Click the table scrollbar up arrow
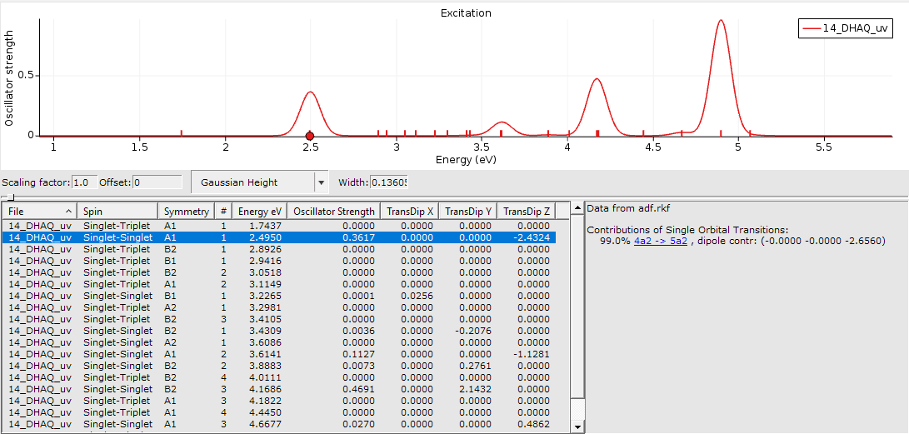Image resolution: width=909 pixels, height=434 pixels. pyautogui.click(x=577, y=207)
